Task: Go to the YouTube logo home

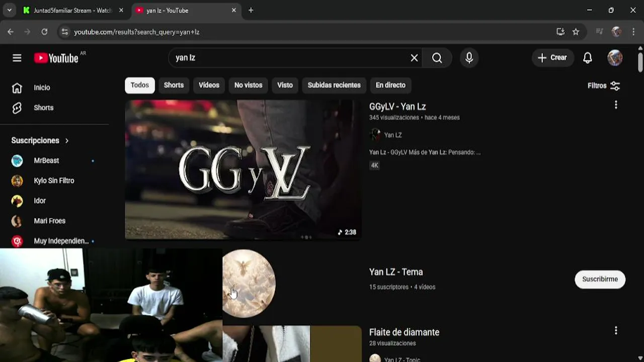Action: point(56,58)
